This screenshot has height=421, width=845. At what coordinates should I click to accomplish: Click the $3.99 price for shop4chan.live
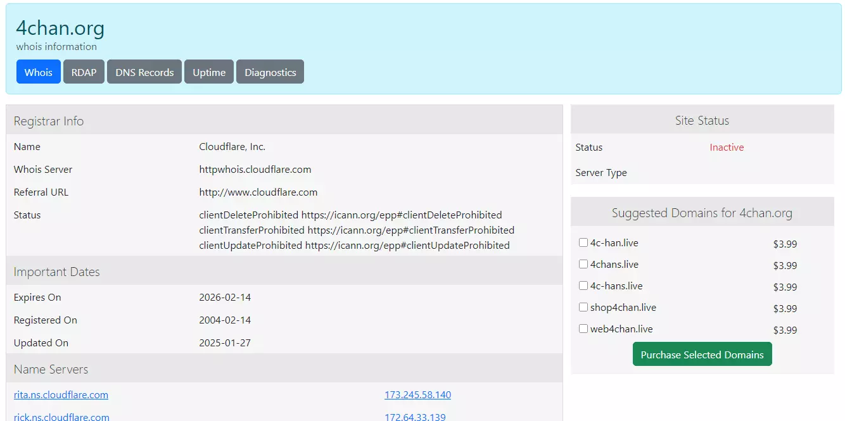pos(785,308)
